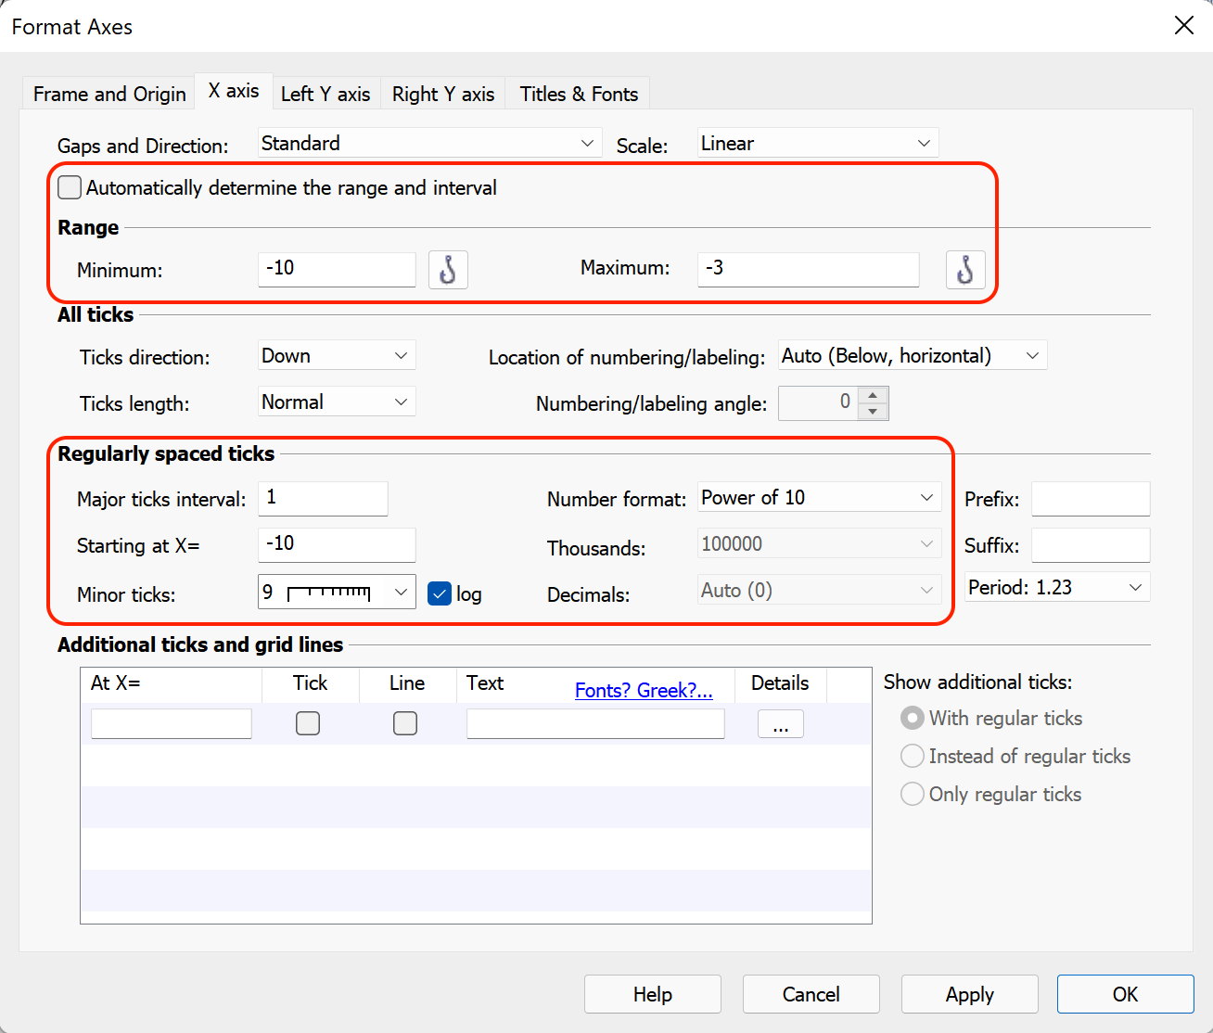Open the disabled Thousands dropdown
Image resolution: width=1213 pixels, height=1033 pixels.
[820, 543]
